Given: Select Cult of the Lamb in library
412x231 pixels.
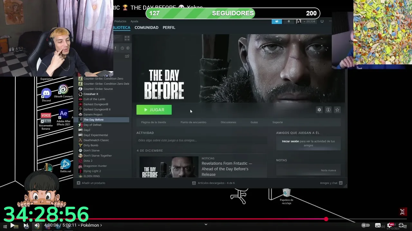Looking at the screenshot, I should [94, 99].
